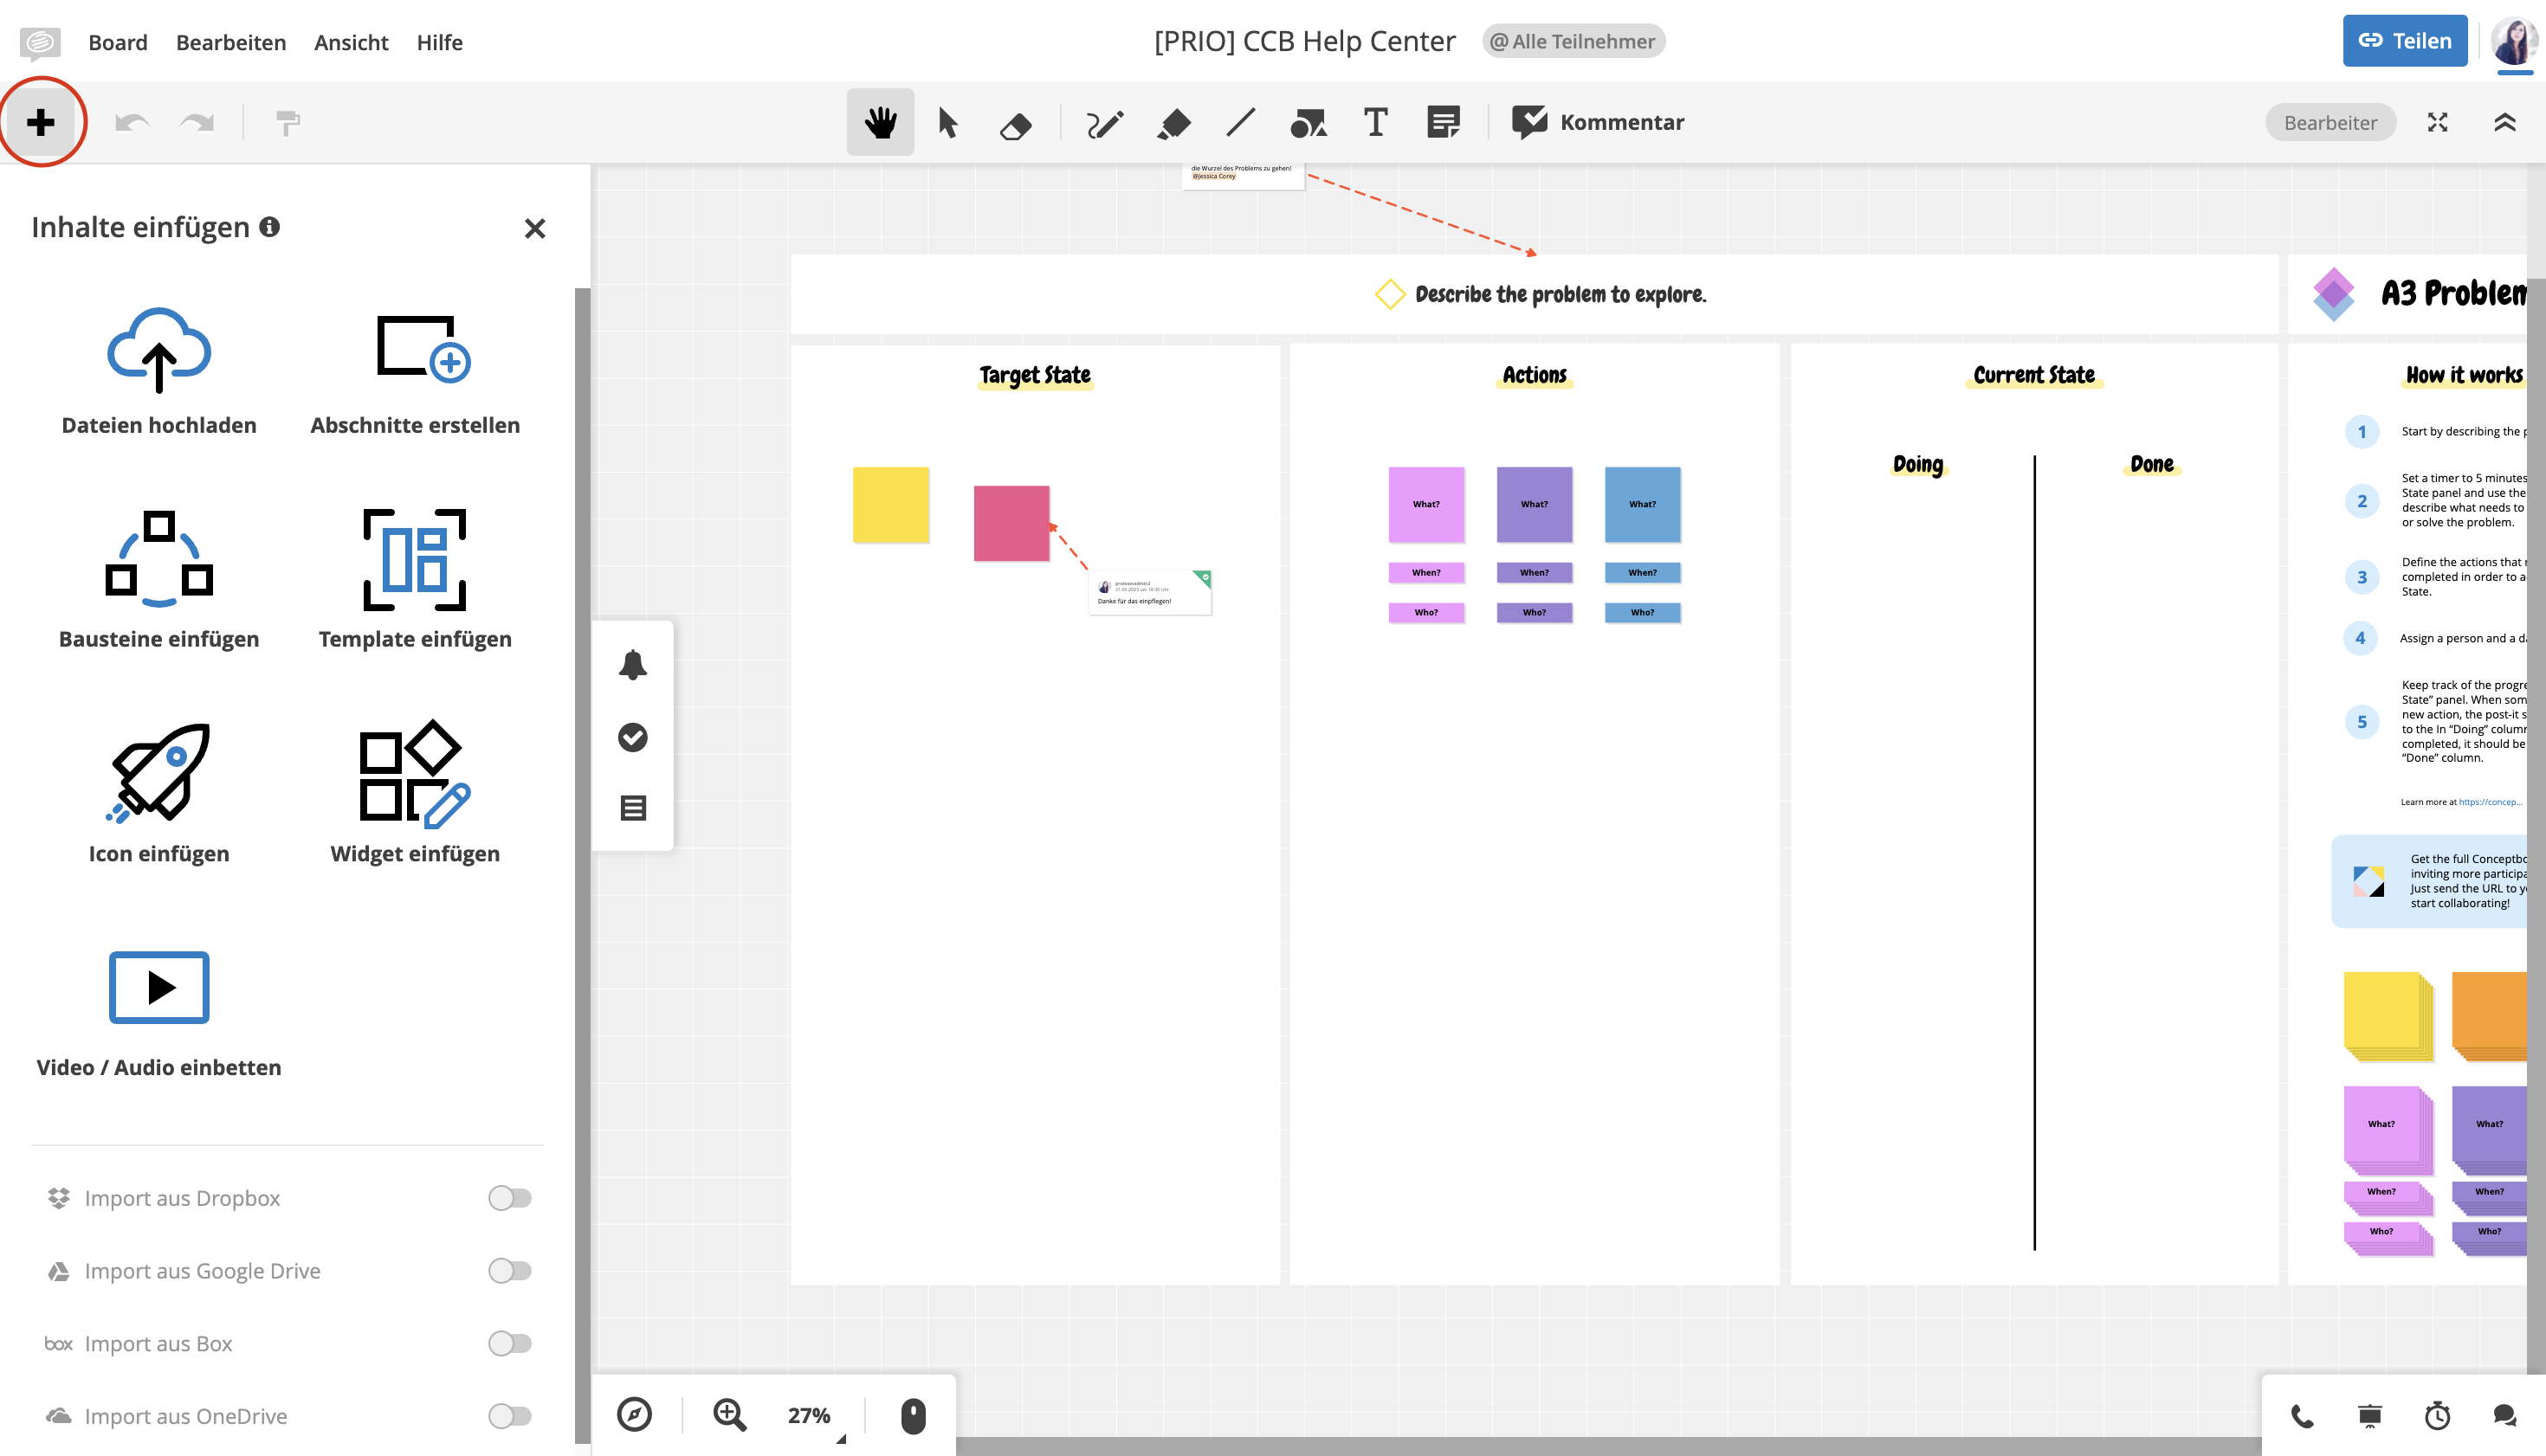Activate the hand pan tool
The width and height of the screenshot is (2546, 1456).
pyautogui.click(x=881, y=122)
